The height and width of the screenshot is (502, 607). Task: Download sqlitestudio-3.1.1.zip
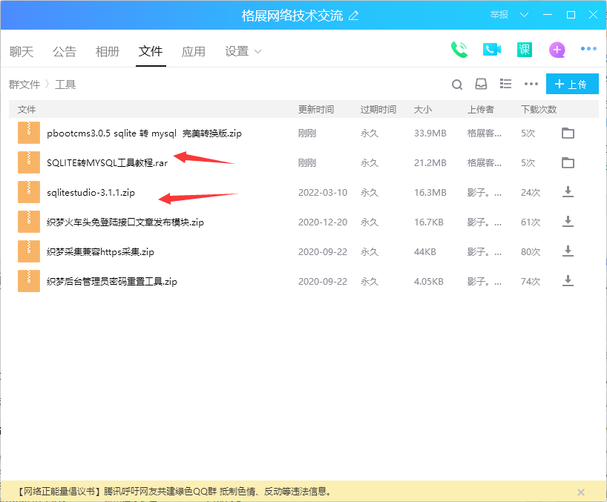(x=568, y=192)
